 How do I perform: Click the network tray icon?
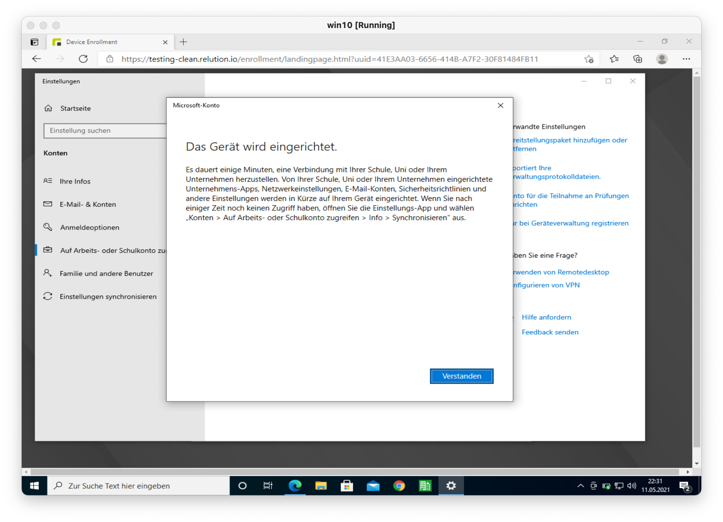pos(619,486)
